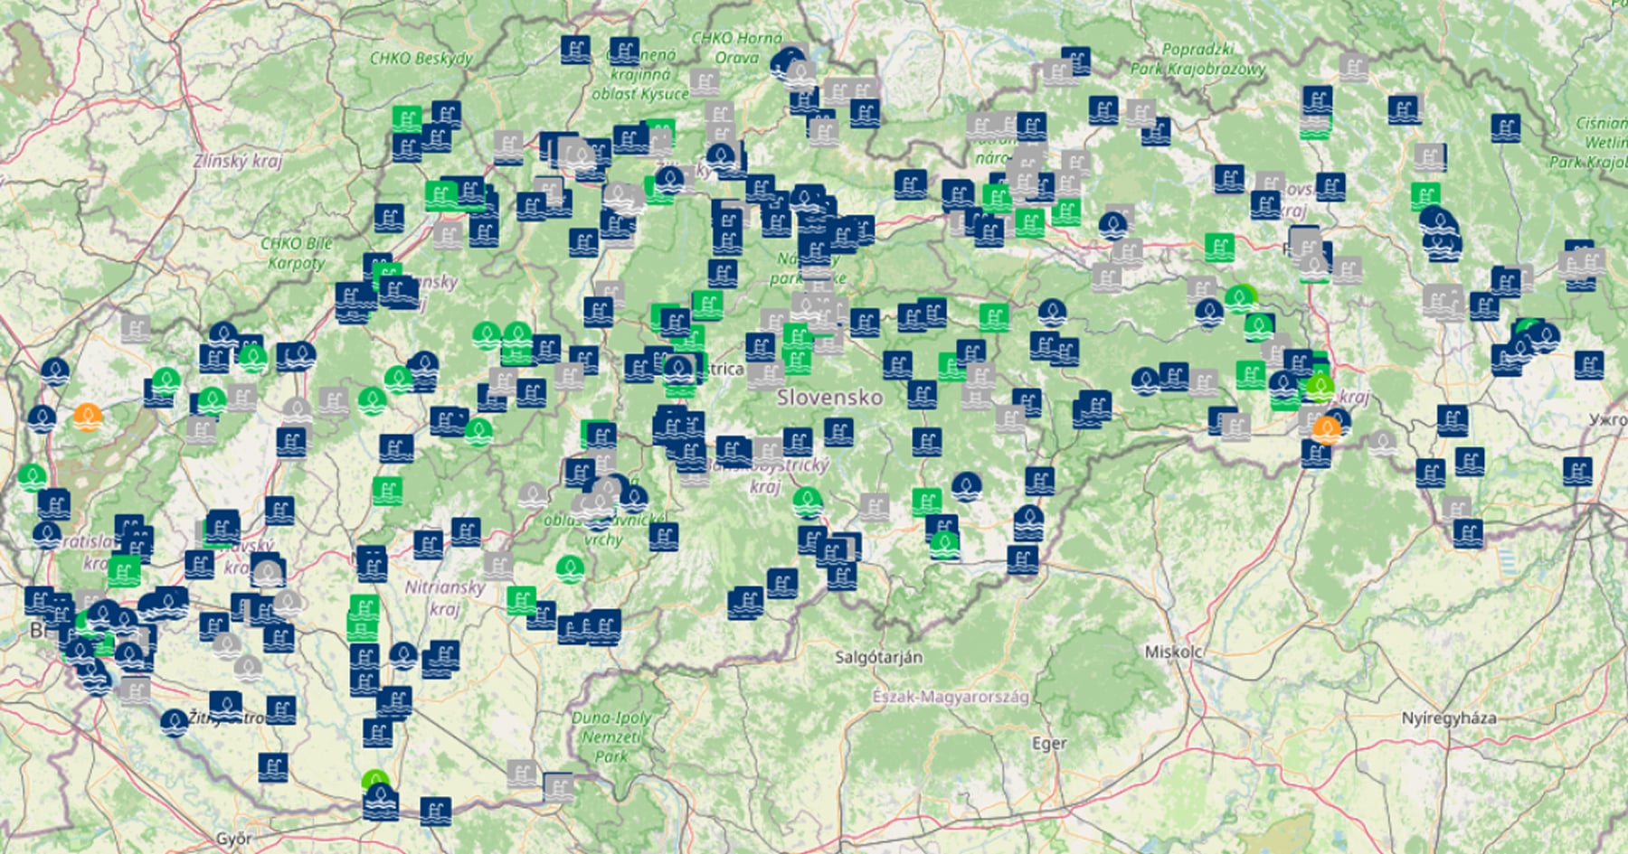Viewport: 1628px width, 854px height.
Task: Click the right gray pool marker west of the Duna-Ipoly label
Action: pos(558,787)
